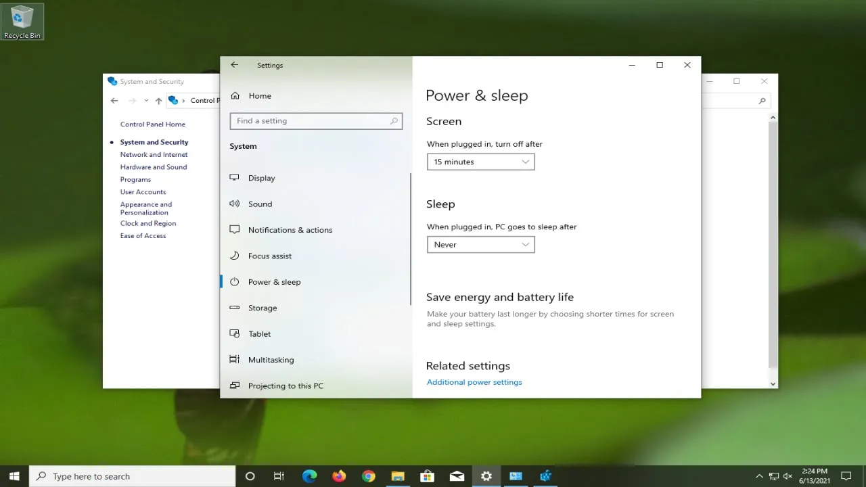The image size is (866, 487).
Task: Open Clock and Region category
Action: click(148, 223)
